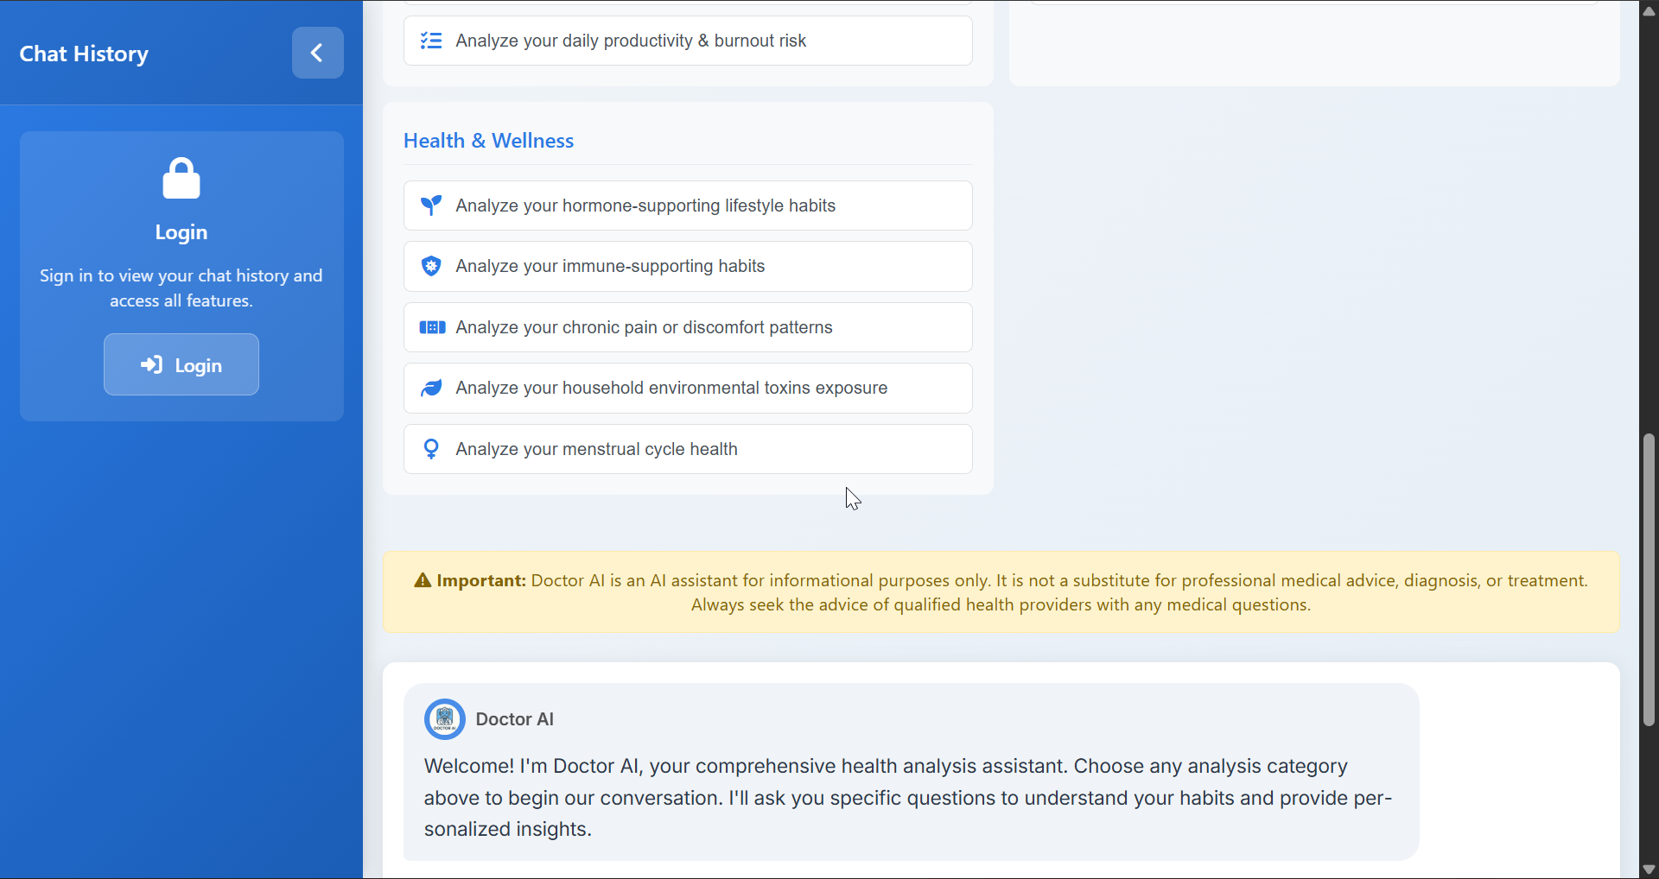The height and width of the screenshot is (879, 1659).
Task: Click the leaf icon for environmental toxins
Action: 431,388
